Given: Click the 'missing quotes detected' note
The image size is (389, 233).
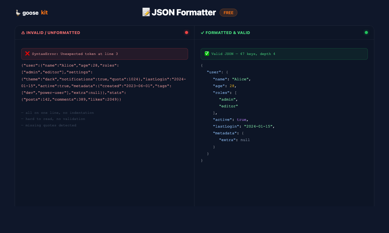Looking at the screenshot, I should pyautogui.click(x=49, y=125).
